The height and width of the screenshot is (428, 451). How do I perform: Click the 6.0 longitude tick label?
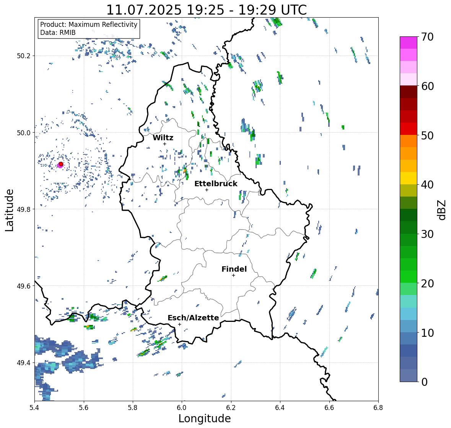(x=182, y=407)
